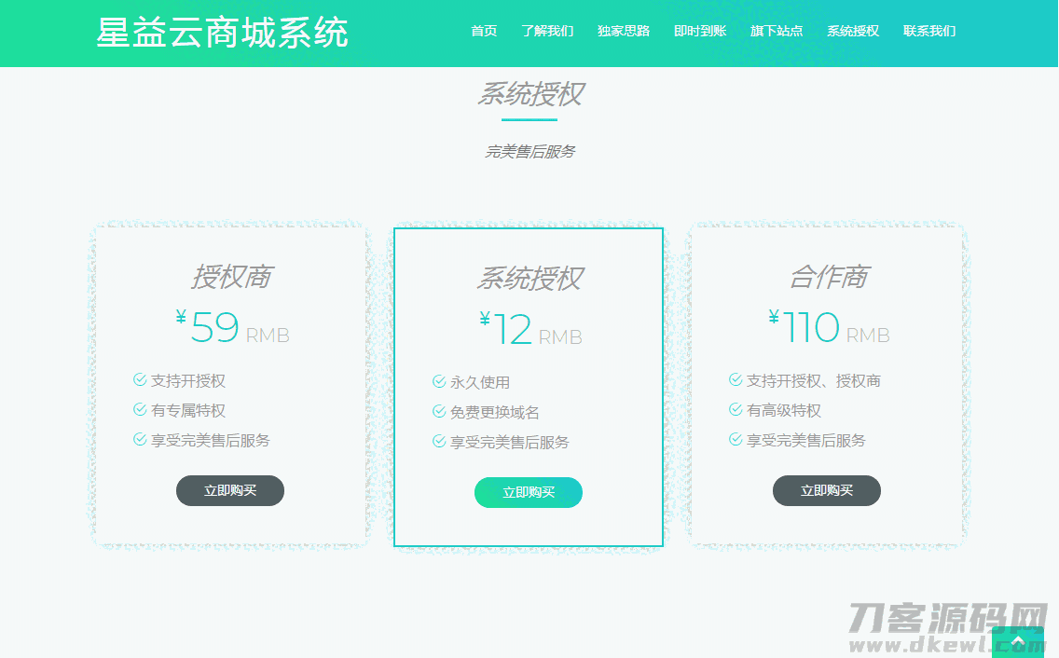Select the highlighted 系统授权 pricing card heading

click(529, 279)
